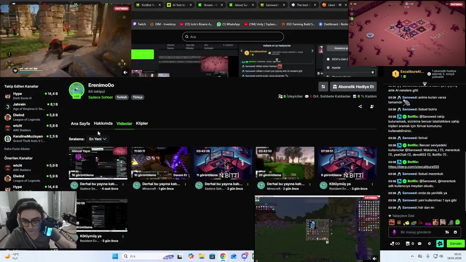Image resolution: width=466 pixels, height=262 pixels.
Task: Close the Stream browser tab
Action: (222, 5)
